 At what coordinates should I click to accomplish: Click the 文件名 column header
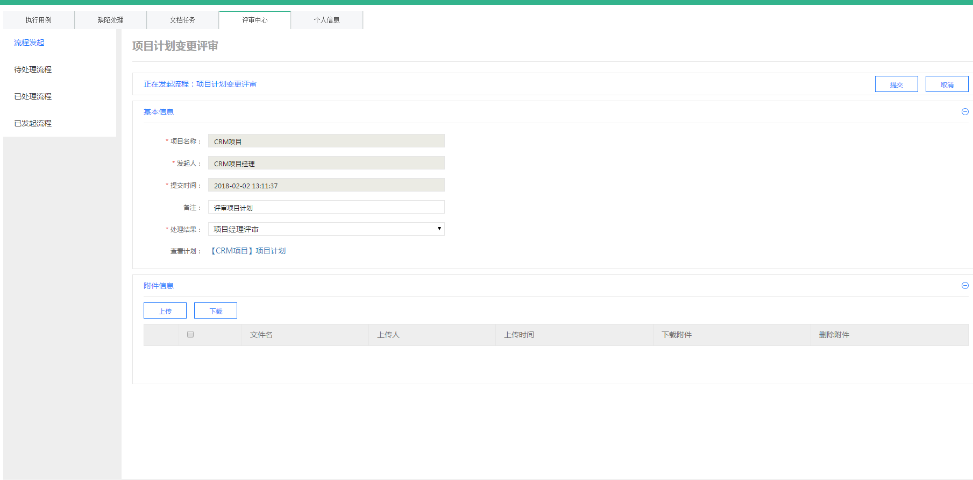point(261,335)
